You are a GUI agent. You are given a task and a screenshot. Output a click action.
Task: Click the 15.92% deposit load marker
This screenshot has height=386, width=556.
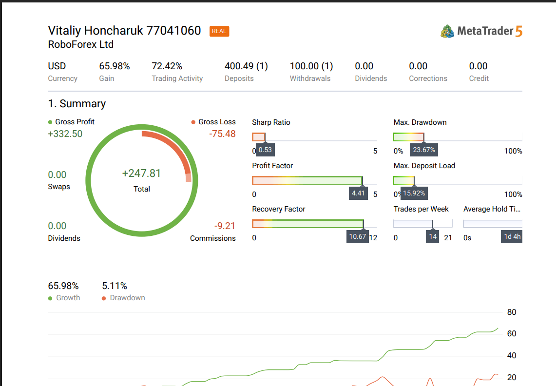coord(414,193)
